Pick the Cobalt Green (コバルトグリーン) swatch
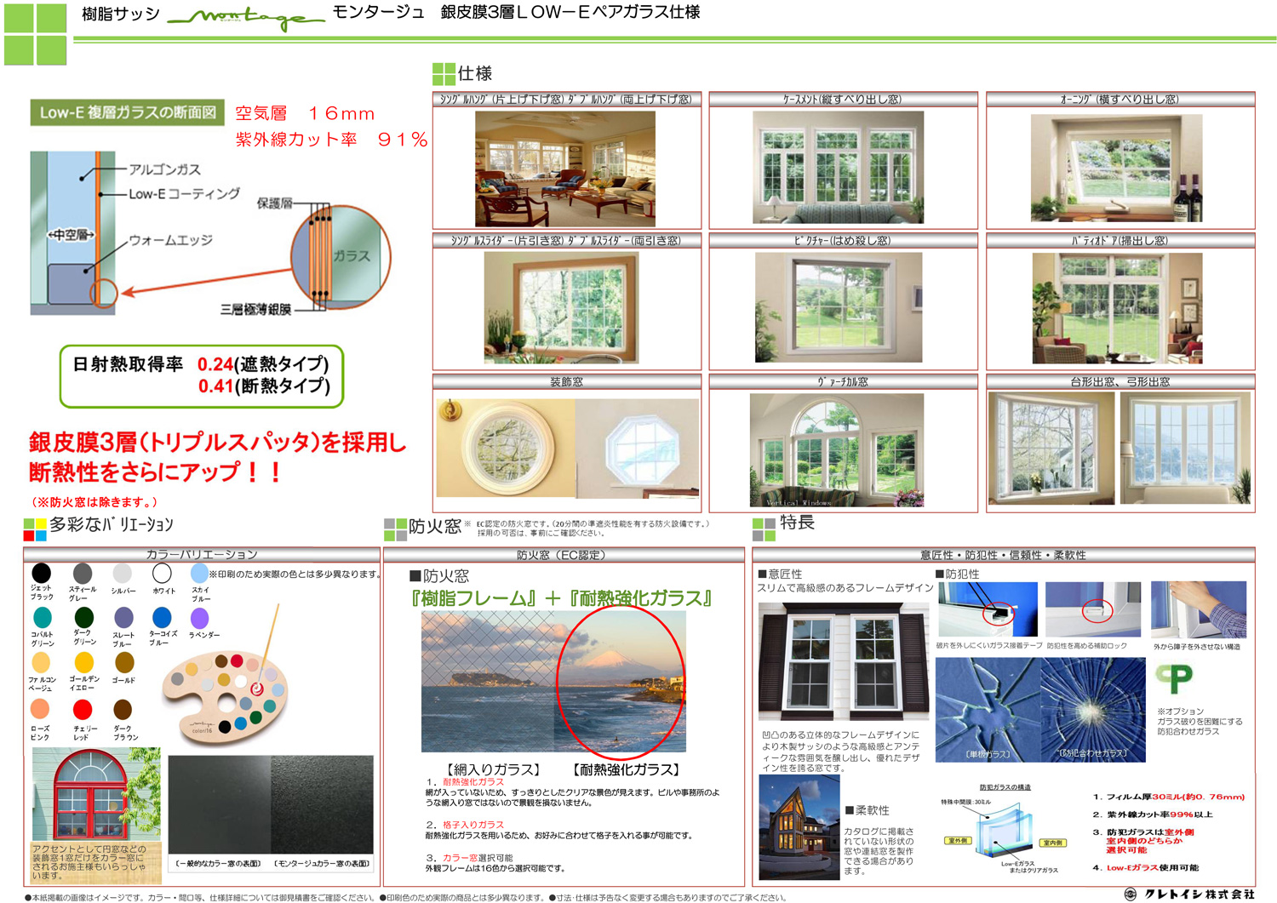The image size is (1277, 903). (x=42, y=618)
